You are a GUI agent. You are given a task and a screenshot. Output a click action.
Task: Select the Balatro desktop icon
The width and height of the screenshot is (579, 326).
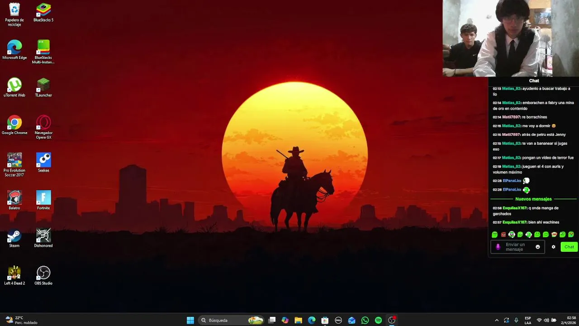pyautogui.click(x=14, y=200)
